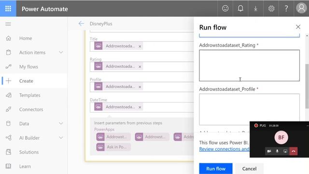
Task: Open Review connections and actions link
Action: tap(224, 149)
